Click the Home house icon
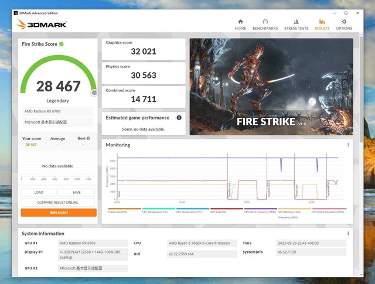Image resolution: width=375 pixels, height=284 pixels. pyautogui.click(x=240, y=22)
